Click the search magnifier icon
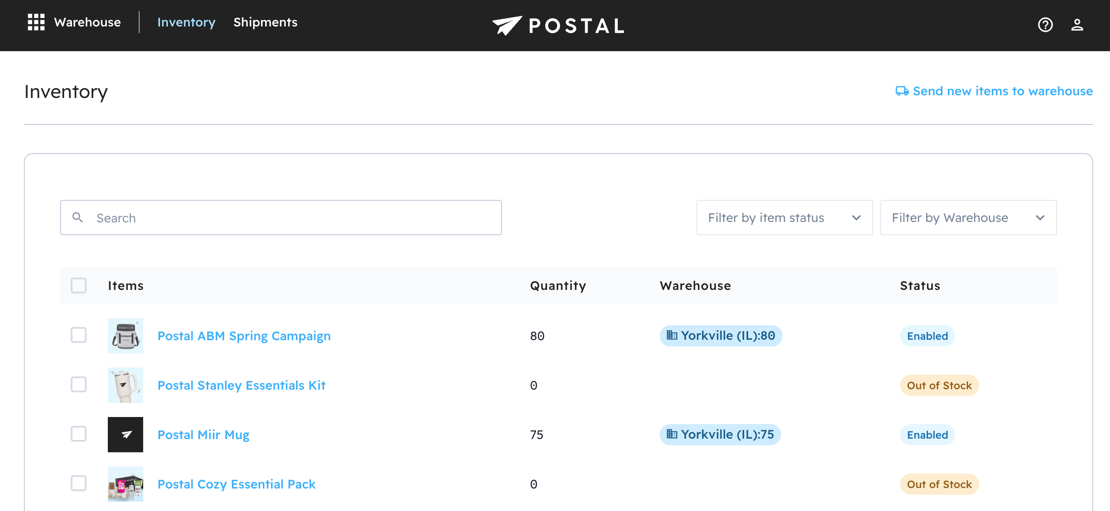Viewport: 1110px width, 511px height. [78, 218]
